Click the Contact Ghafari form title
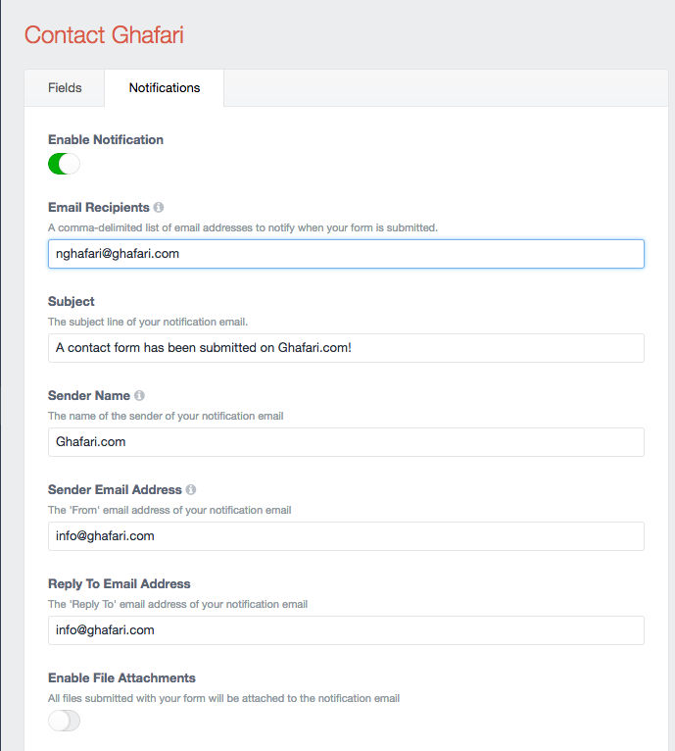Image resolution: width=675 pixels, height=751 pixels. [x=104, y=35]
